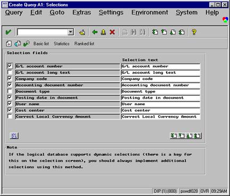
Task: Uncheck the Company code checkbox
Action: (x=10, y=79)
